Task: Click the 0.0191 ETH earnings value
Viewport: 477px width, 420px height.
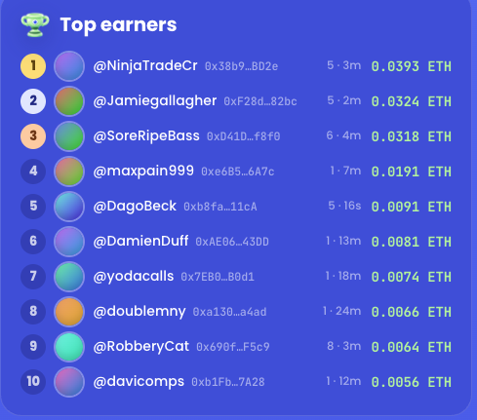Action: 412,172
